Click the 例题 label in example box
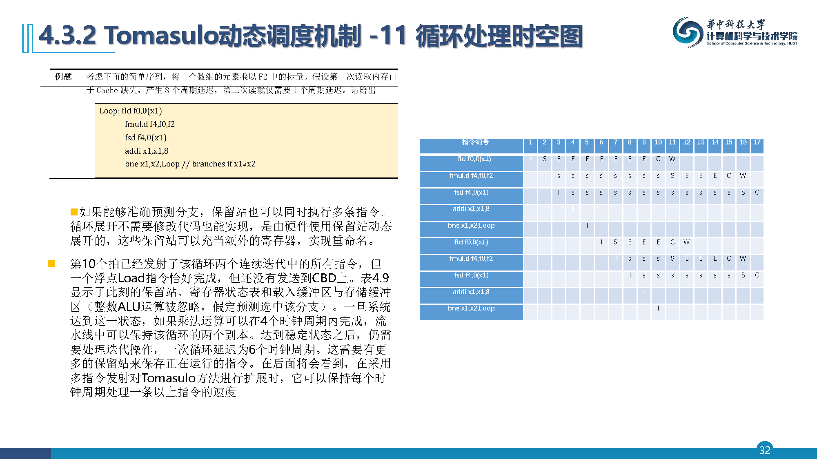Screen dimensions: 817x459 coord(63,77)
